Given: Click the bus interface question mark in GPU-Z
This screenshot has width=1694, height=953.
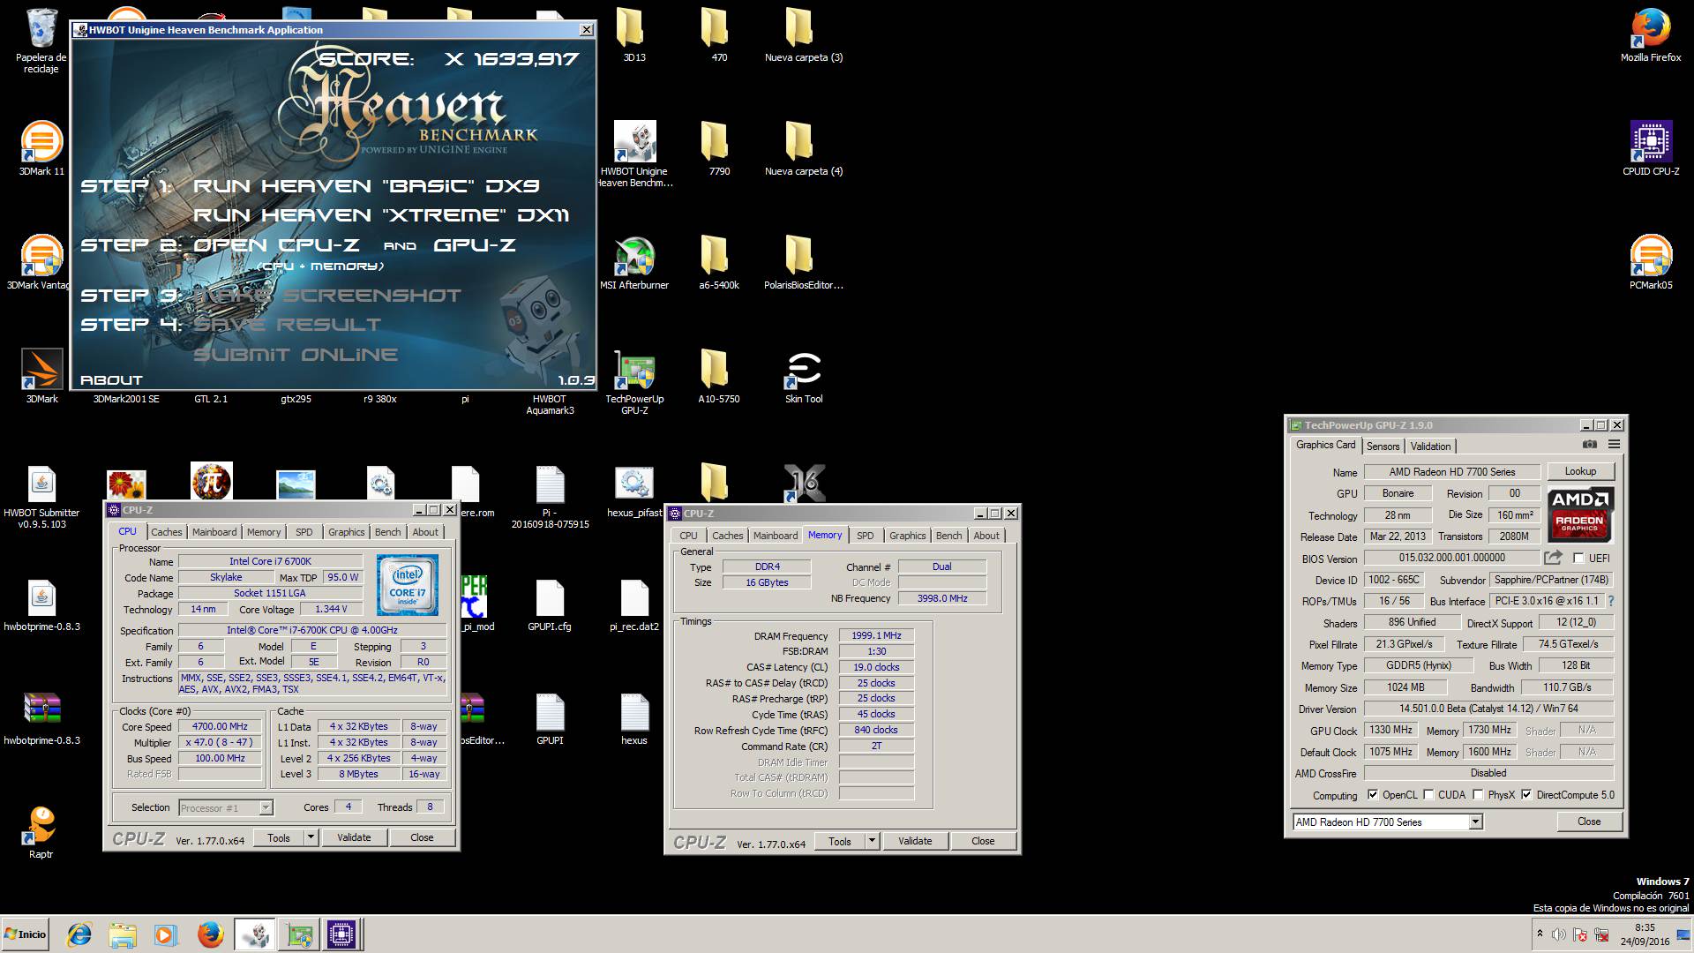Looking at the screenshot, I should pos(1610,601).
